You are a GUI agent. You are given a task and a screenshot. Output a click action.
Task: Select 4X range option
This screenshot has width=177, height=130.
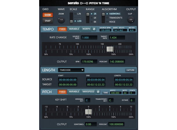(95, 18)
